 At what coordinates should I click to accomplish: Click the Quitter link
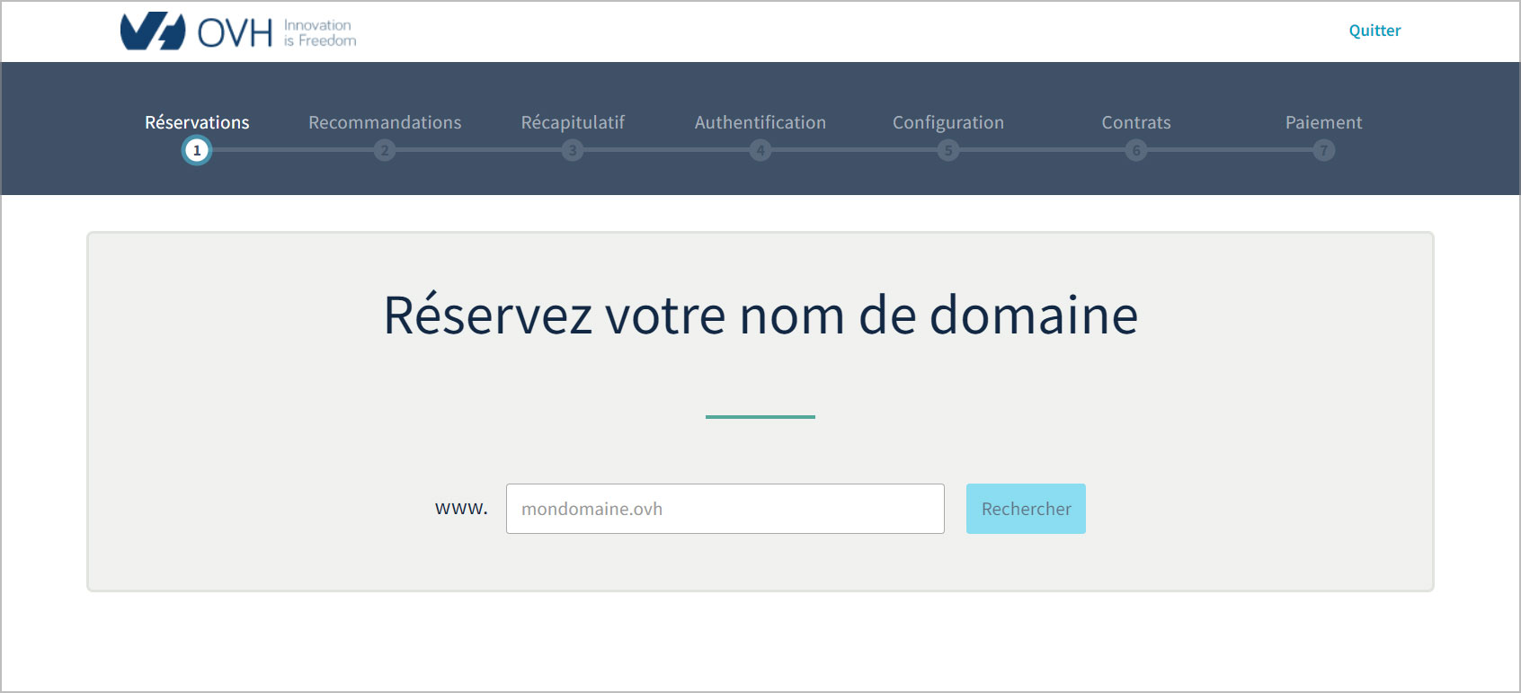click(1374, 31)
